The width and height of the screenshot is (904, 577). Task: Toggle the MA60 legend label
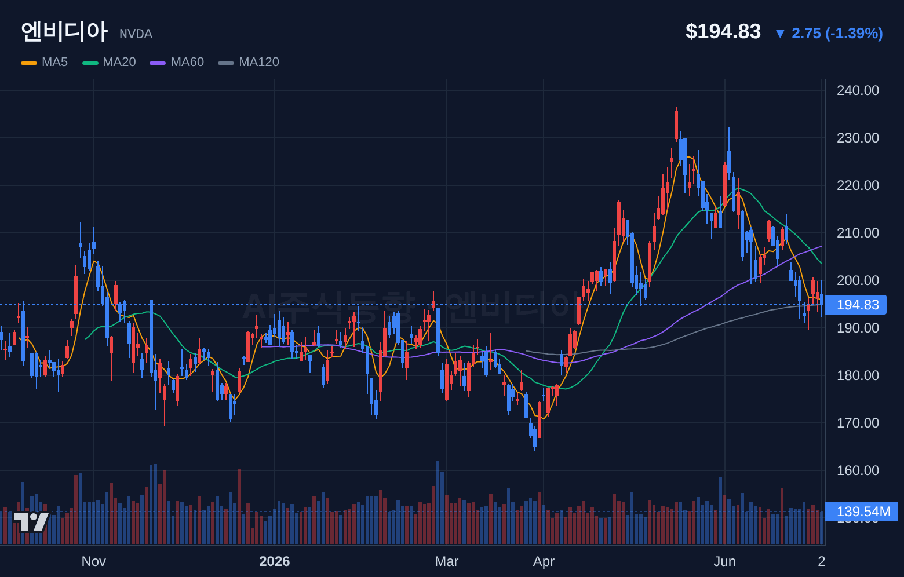pos(187,62)
